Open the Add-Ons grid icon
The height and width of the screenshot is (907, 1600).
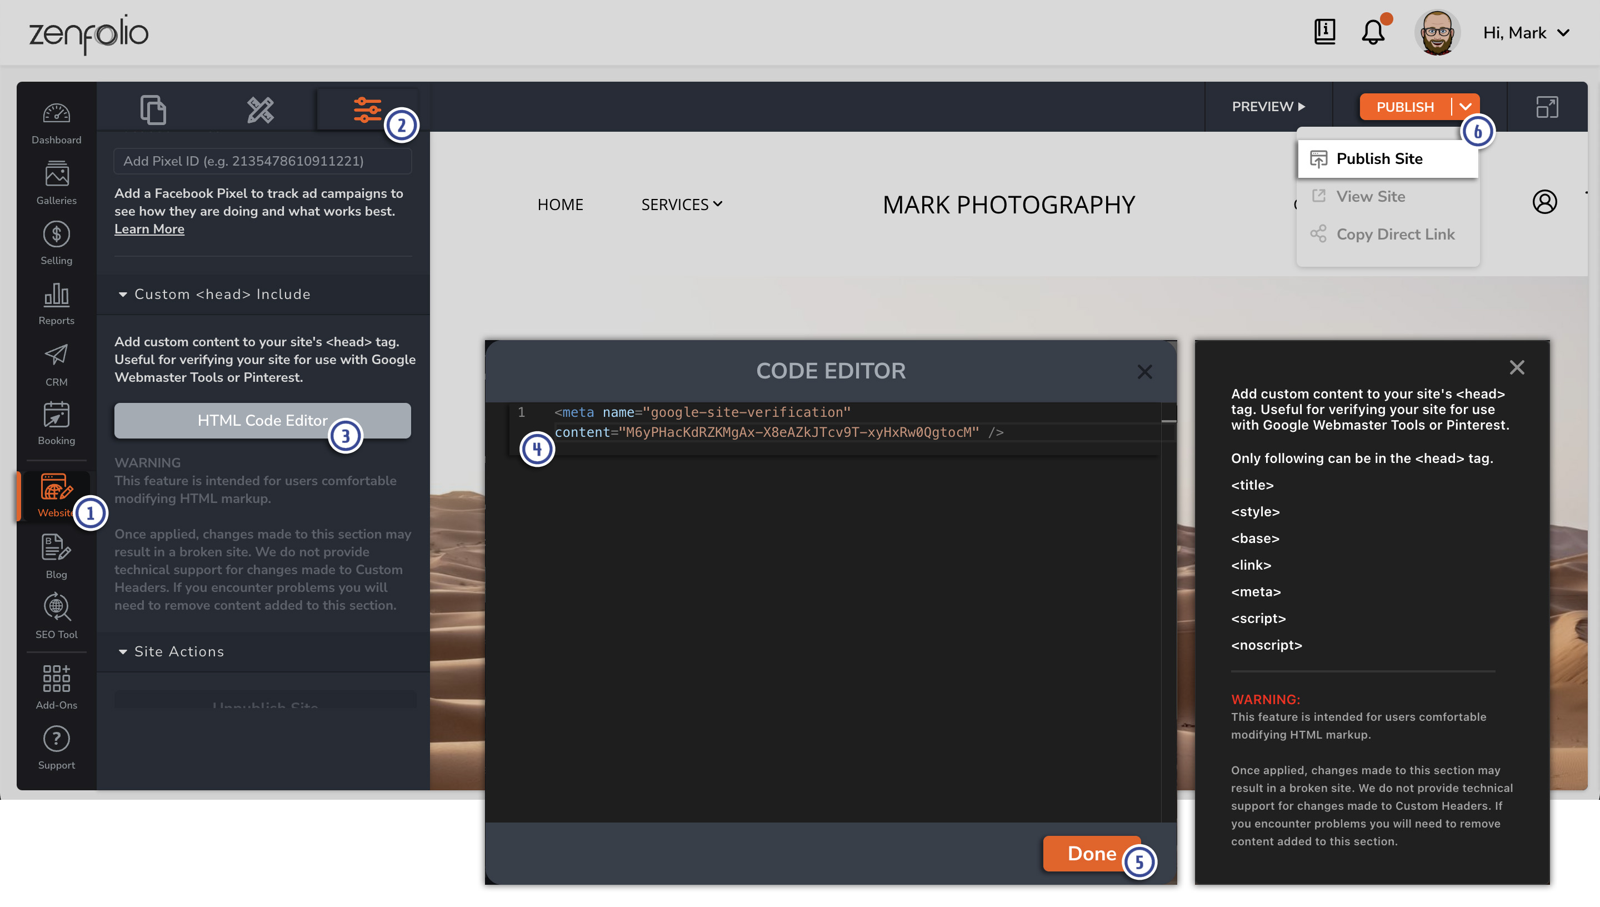[x=56, y=686]
